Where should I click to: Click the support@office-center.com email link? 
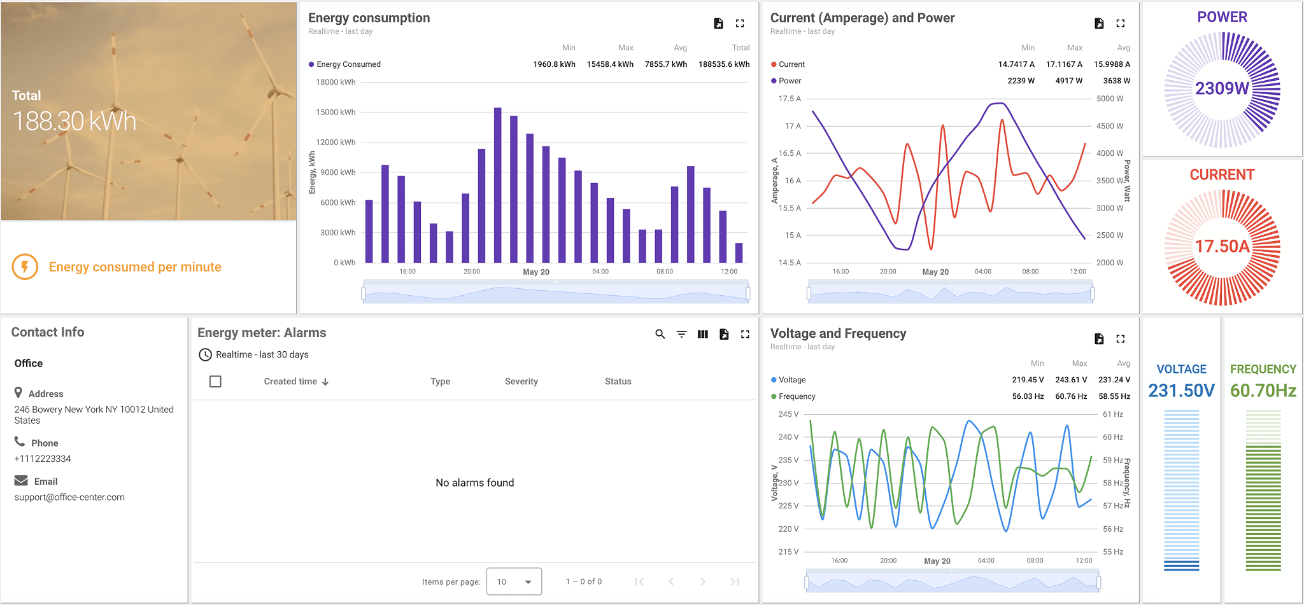point(69,497)
